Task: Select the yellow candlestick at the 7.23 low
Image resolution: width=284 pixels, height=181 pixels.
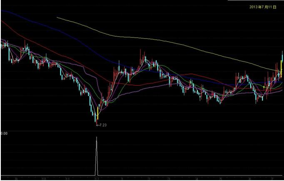Action: (x=97, y=112)
